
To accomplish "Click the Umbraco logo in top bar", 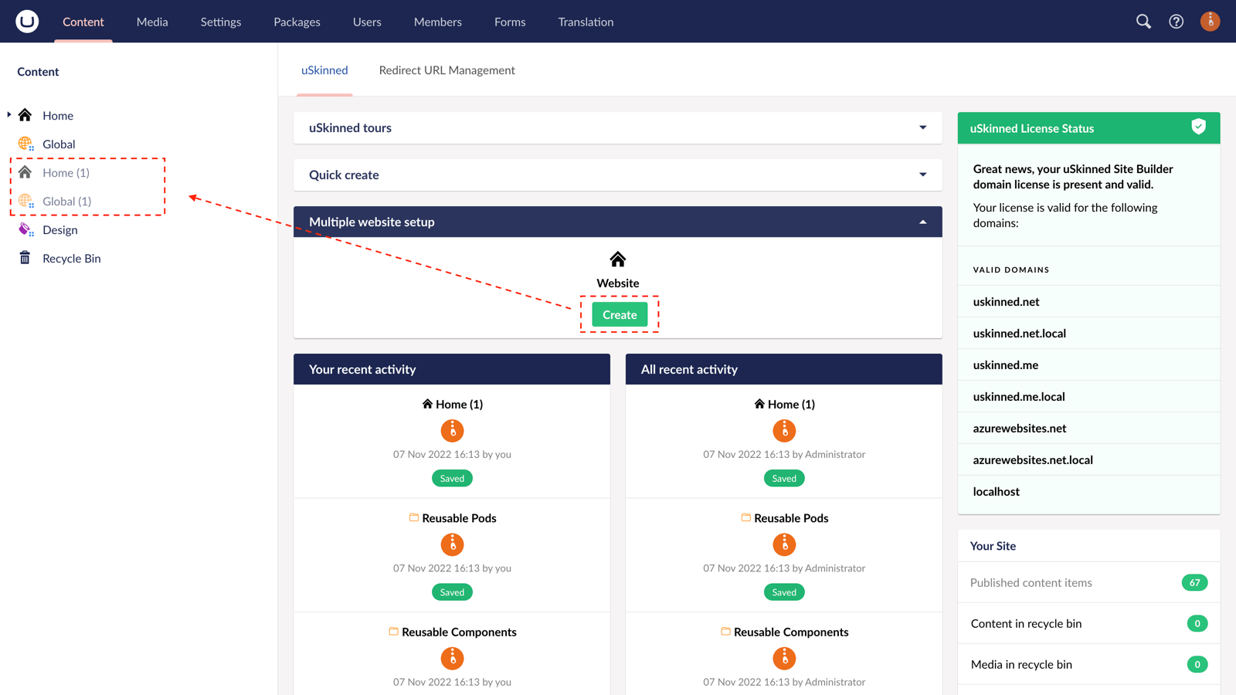I will click(27, 22).
